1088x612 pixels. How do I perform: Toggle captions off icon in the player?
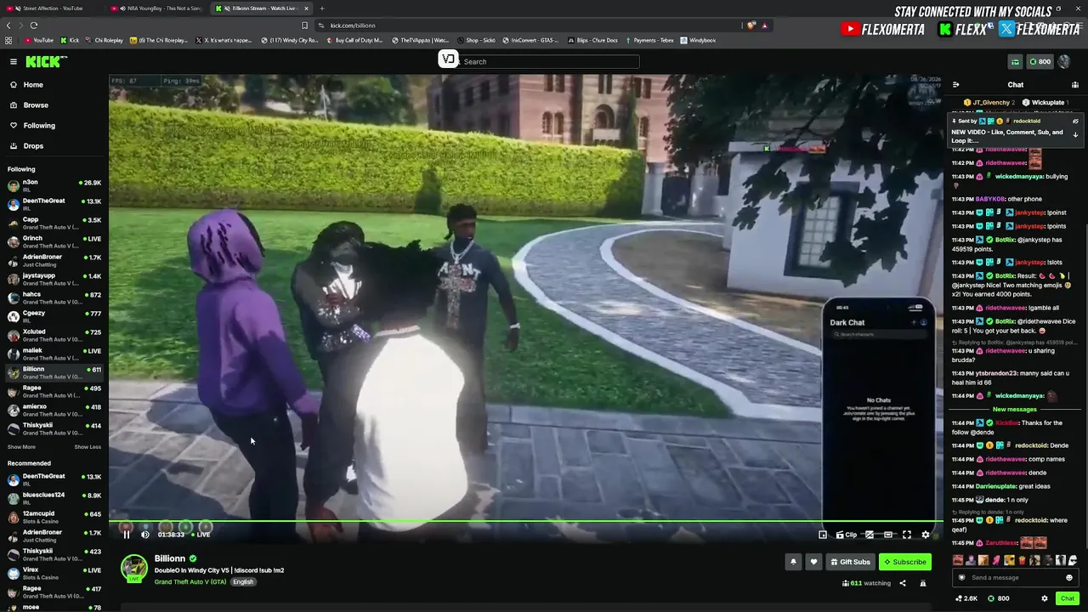point(870,535)
